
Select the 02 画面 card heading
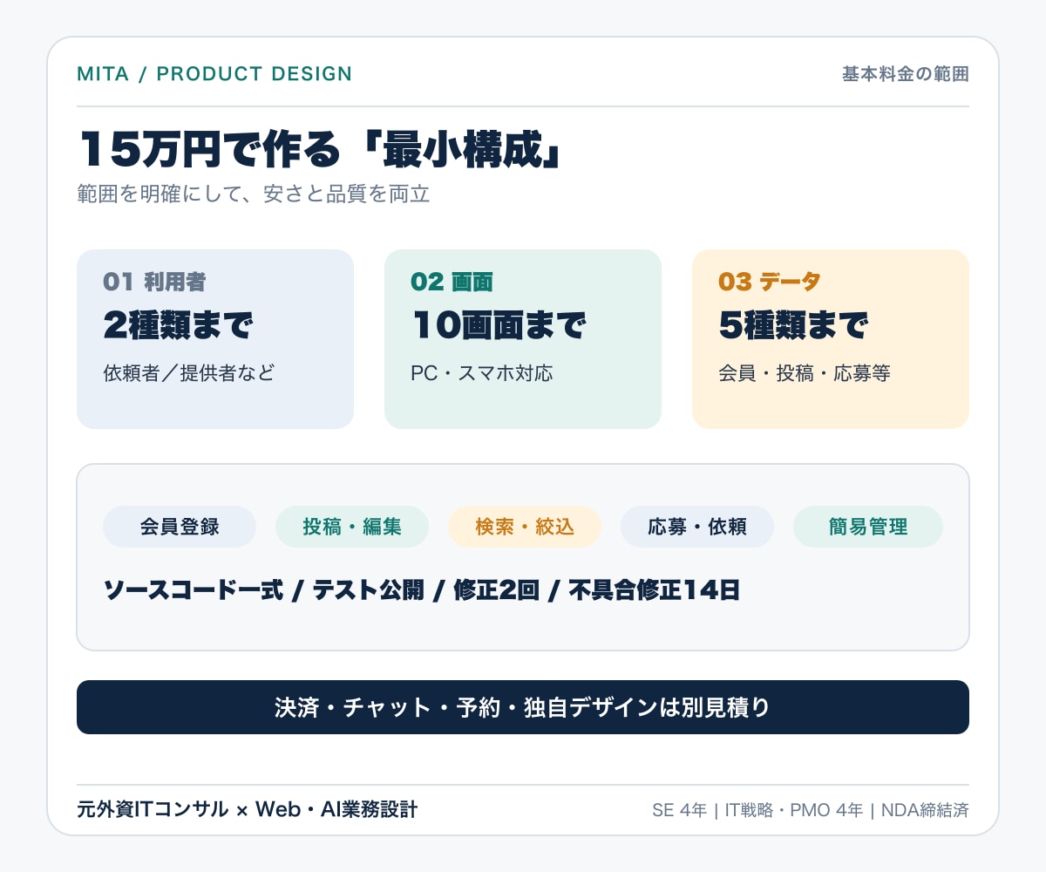tap(452, 282)
